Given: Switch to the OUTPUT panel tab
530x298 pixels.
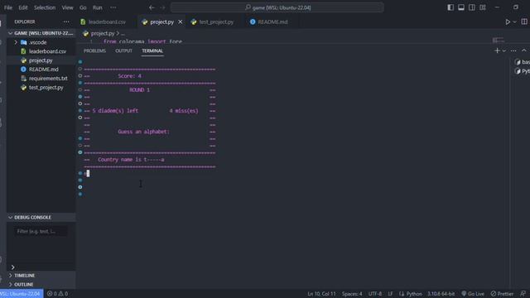Looking at the screenshot, I should [x=123, y=51].
